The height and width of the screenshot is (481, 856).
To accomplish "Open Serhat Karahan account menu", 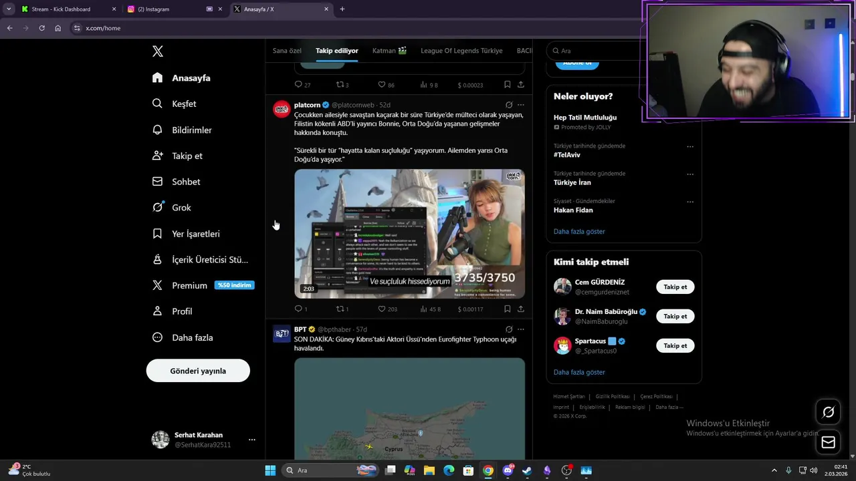I will [204, 440].
